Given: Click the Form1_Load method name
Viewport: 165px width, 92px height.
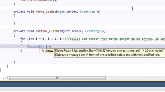Looking at the screenshot, I should click(x=44, y=12).
